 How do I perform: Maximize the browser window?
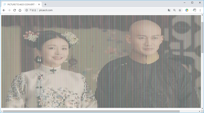(192, 3)
